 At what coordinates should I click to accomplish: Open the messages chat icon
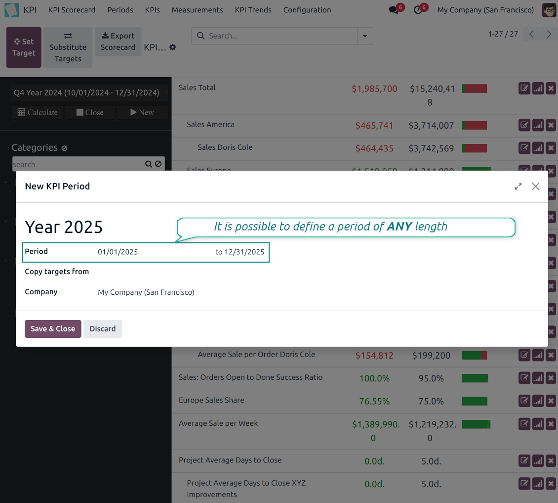coord(394,10)
